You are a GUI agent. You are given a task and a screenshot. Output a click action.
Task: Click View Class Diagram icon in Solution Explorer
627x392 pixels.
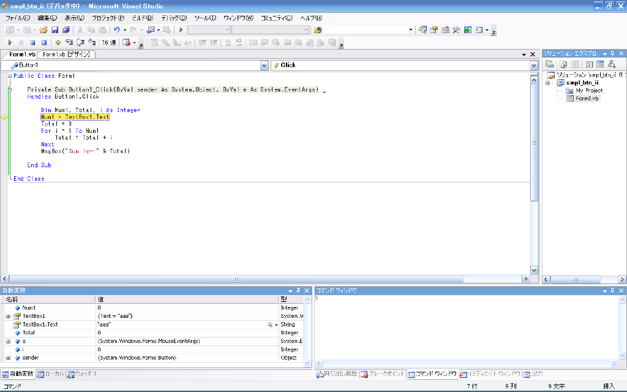point(612,64)
